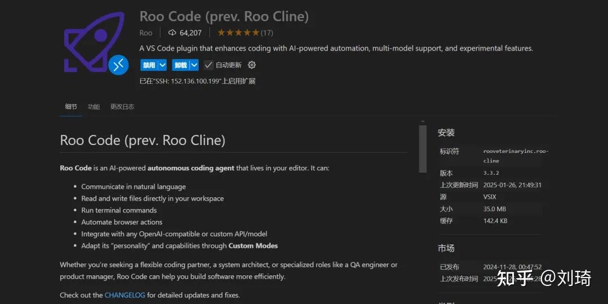The image size is (608, 304).
Task: Click the 2024-11-28, 00:47:52 published date
Action: (x=512, y=267)
